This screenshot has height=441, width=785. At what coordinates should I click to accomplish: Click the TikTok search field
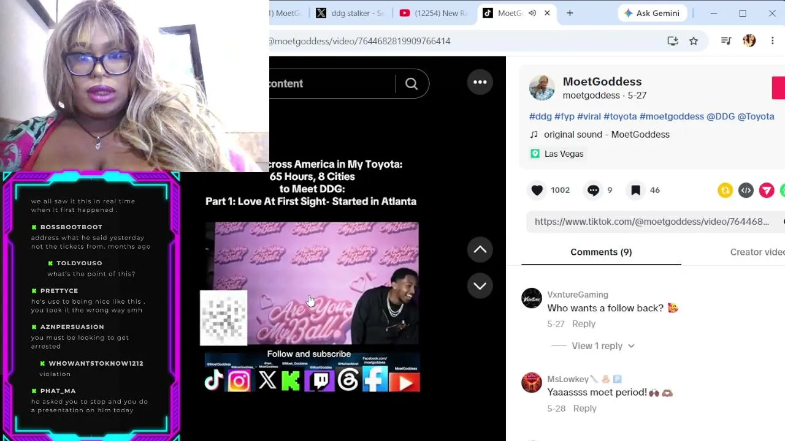tap(332, 83)
